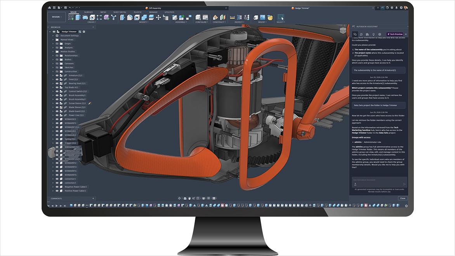
Task: Open Autodesk Assistant settings gear
Action: [380, 34]
